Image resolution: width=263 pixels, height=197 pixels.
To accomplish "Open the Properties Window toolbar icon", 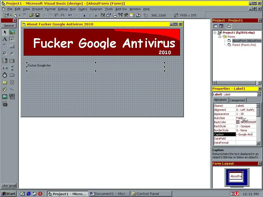I will pos(109,15).
